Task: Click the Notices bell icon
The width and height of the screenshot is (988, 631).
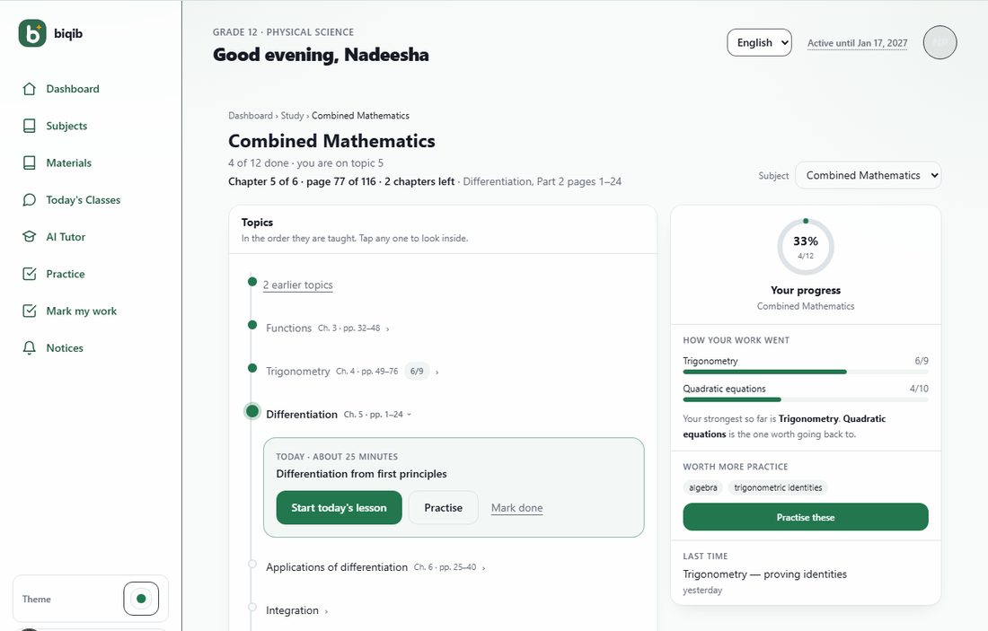Action: tap(29, 348)
